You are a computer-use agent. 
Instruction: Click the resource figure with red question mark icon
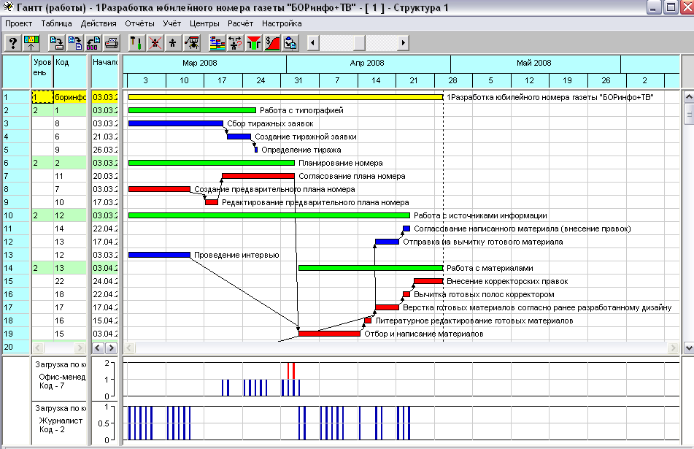pos(235,43)
